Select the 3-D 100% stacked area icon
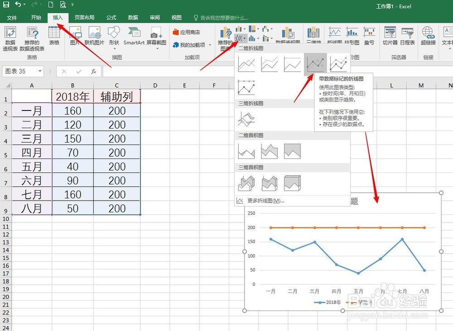The width and height of the screenshot is (453, 331). coord(292,183)
